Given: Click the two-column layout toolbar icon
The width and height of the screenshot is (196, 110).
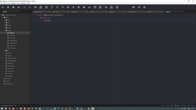Looking at the screenshot, I should point(95,7).
